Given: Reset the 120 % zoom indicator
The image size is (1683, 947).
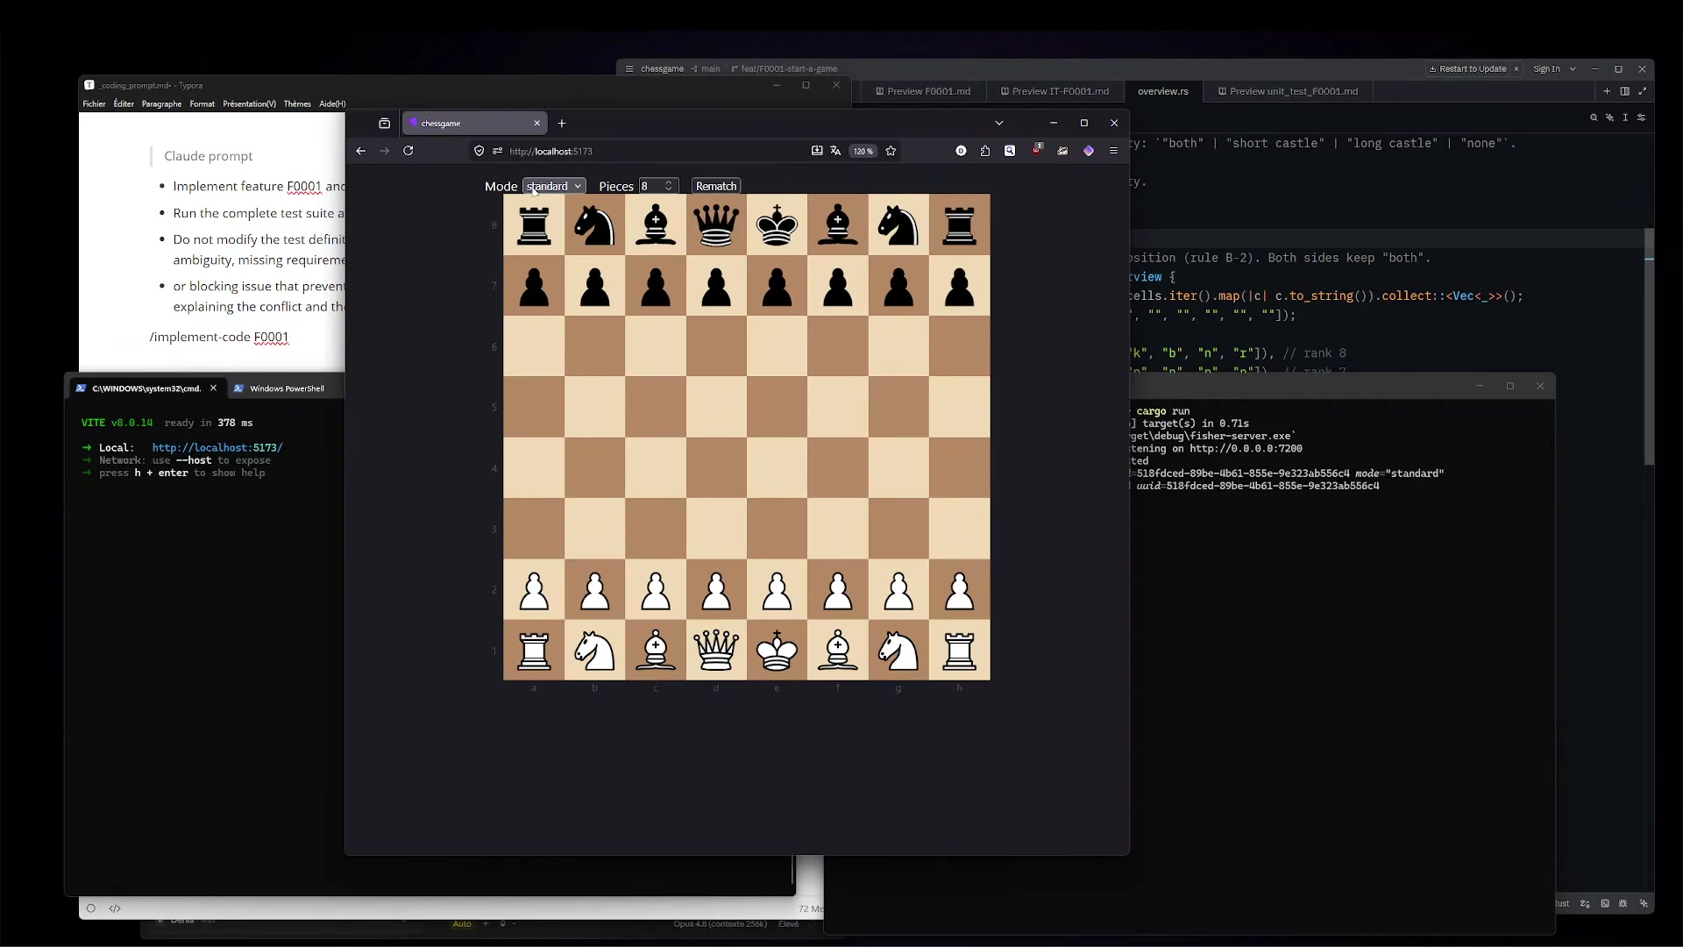Looking at the screenshot, I should 863,151.
